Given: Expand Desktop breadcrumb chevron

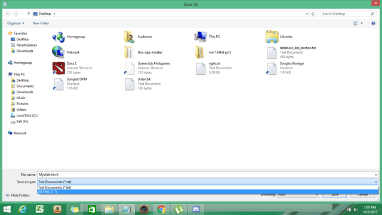Looking at the screenshot, I should (54, 14).
